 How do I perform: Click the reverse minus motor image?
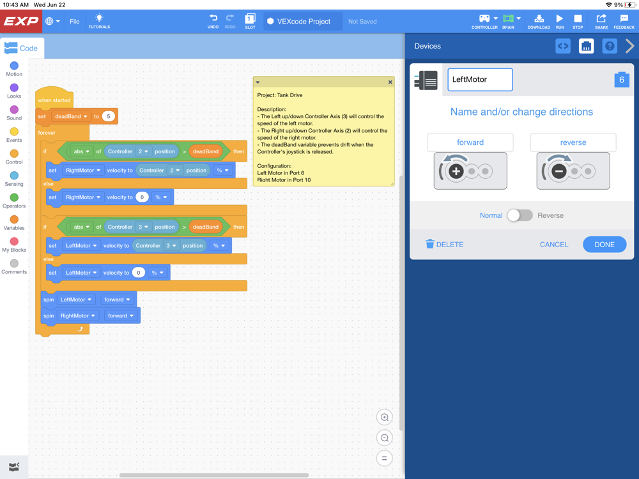click(x=573, y=171)
